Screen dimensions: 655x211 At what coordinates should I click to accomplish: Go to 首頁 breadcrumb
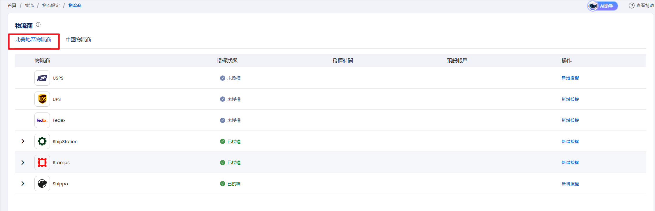[x=12, y=6]
